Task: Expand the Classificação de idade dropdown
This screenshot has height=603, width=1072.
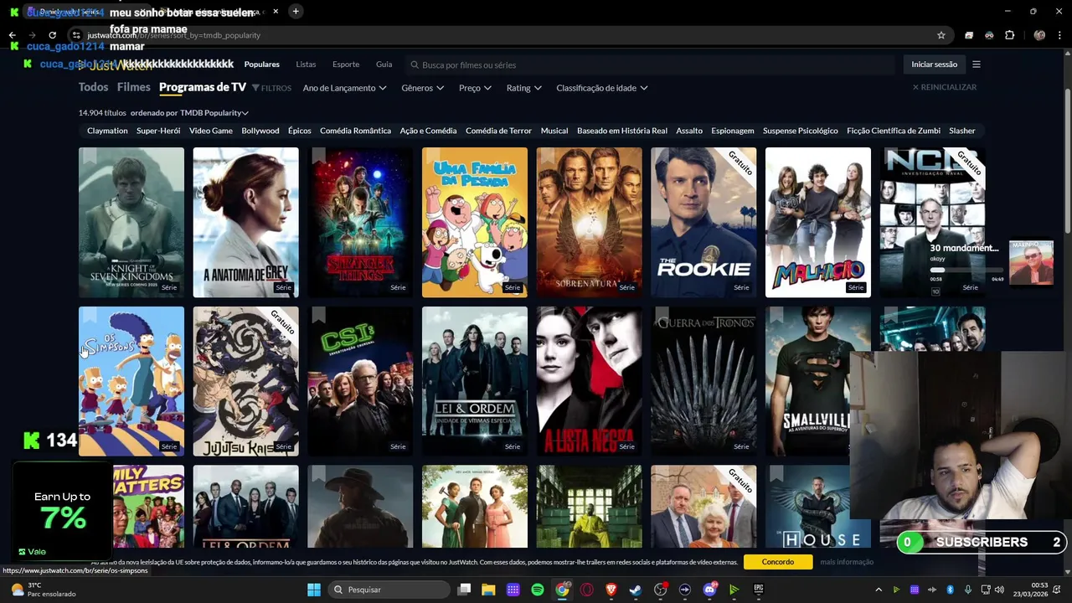Action: tap(602, 88)
